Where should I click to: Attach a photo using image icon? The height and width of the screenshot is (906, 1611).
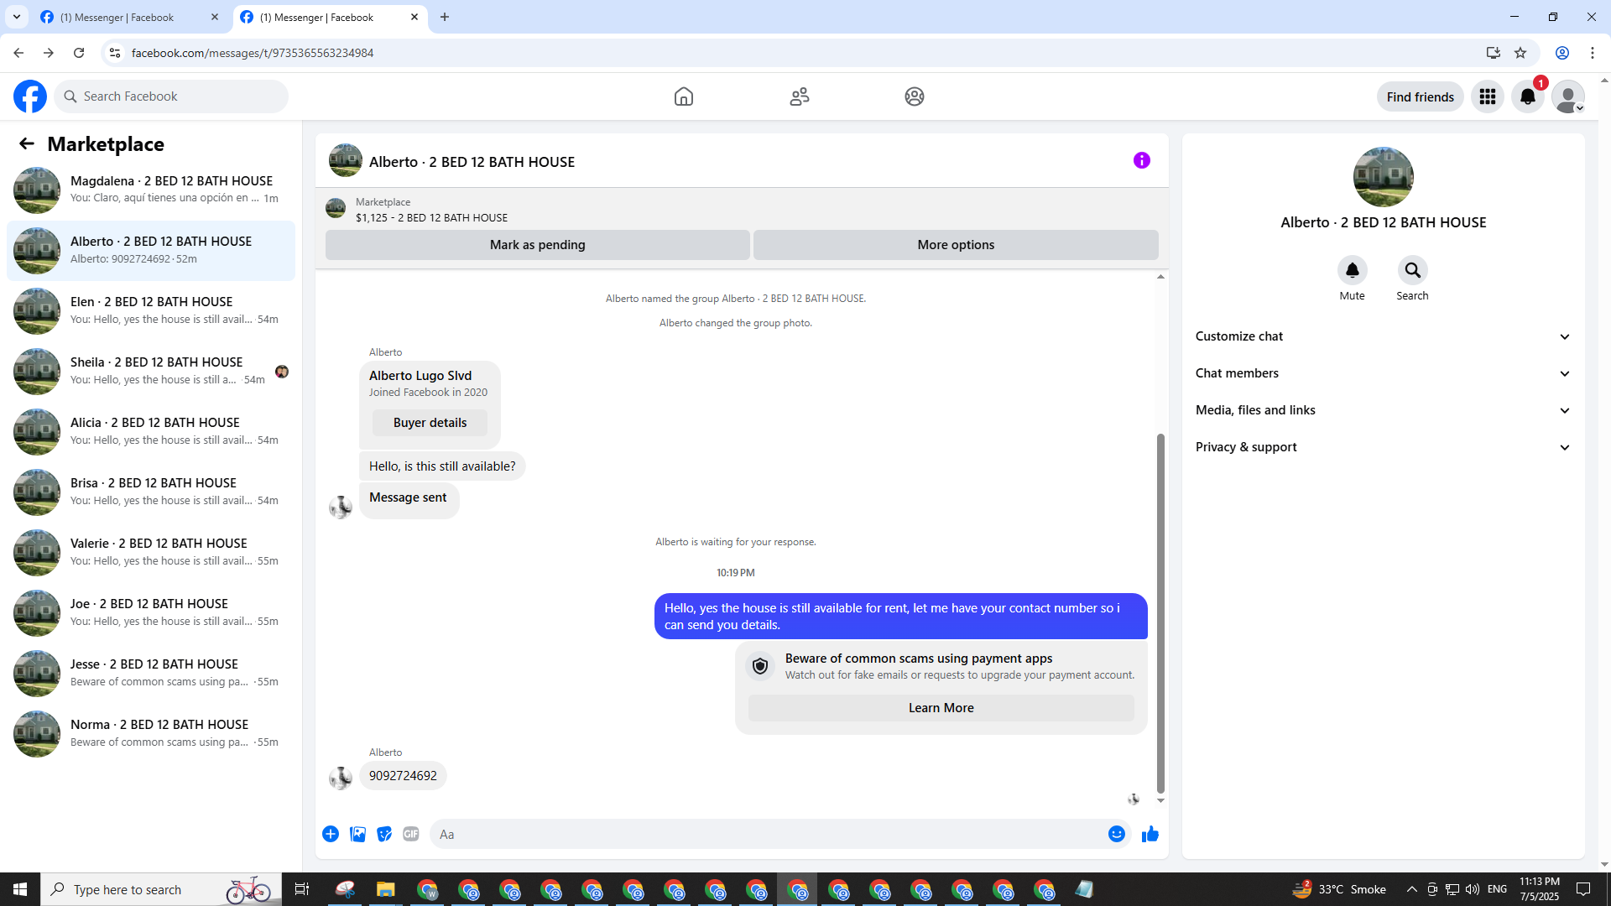tap(357, 834)
